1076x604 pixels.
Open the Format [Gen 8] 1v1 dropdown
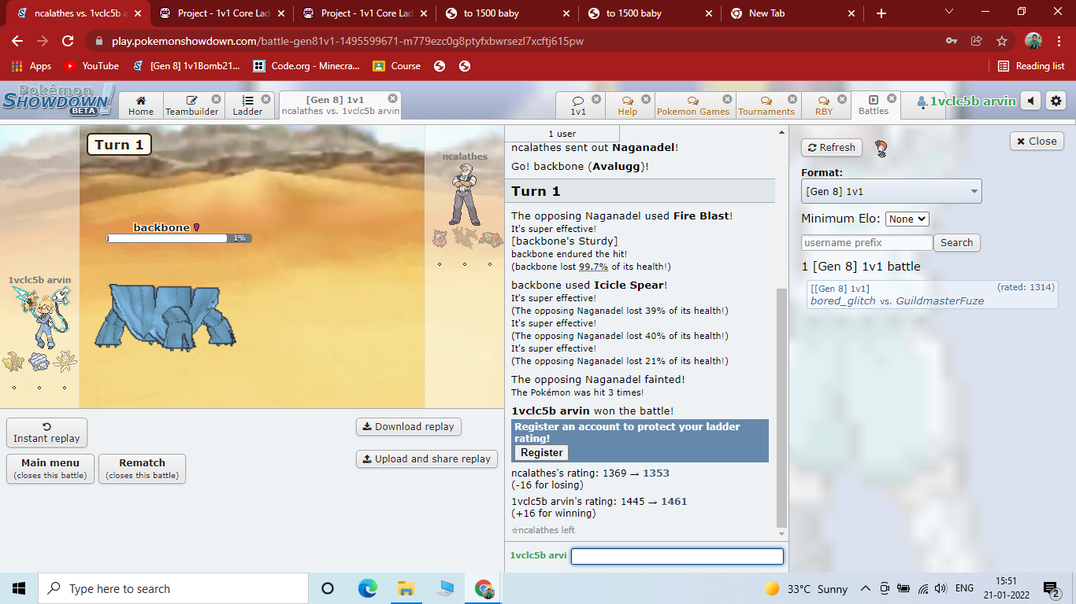[892, 191]
